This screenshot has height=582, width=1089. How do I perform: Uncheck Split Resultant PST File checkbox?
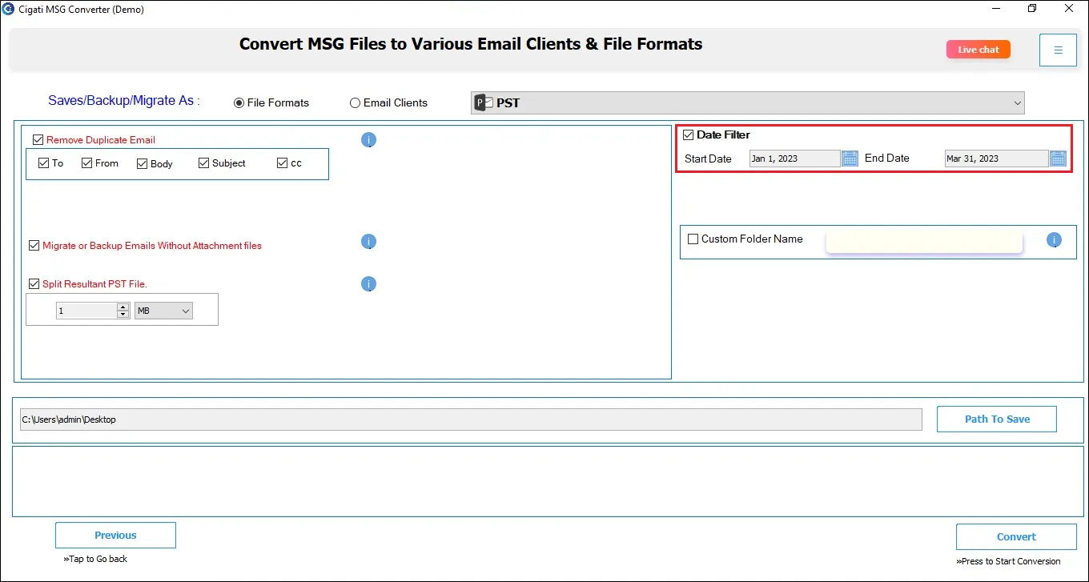(34, 283)
